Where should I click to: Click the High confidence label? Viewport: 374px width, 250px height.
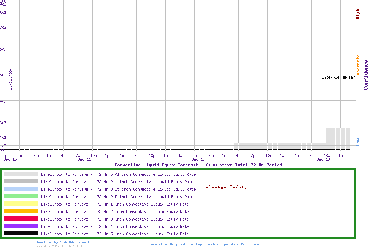tap(358, 14)
